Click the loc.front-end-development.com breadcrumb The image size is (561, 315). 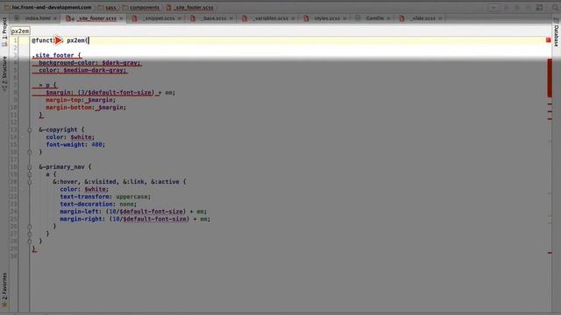(x=52, y=7)
